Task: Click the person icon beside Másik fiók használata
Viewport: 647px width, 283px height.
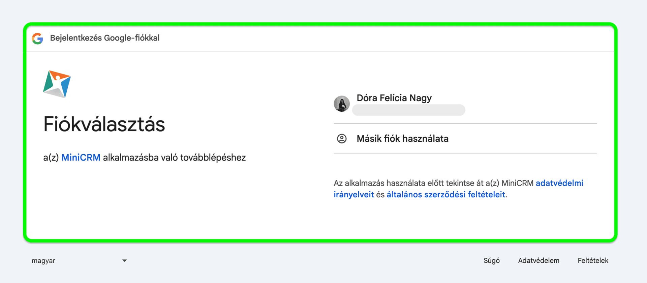Action: pyautogui.click(x=341, y=139)
